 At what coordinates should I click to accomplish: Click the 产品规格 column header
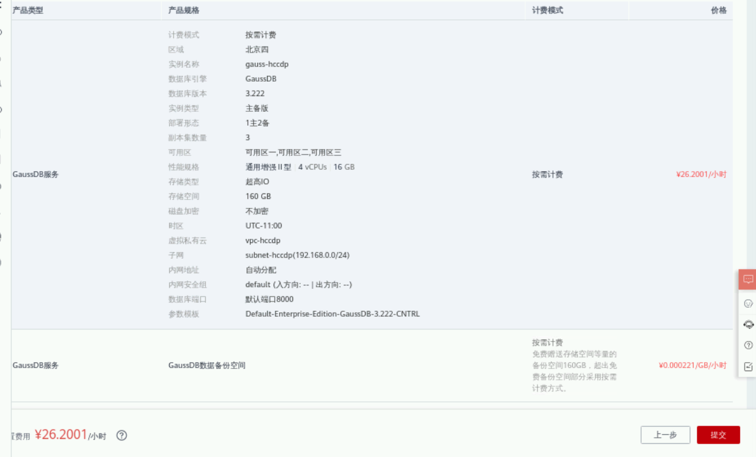point(184,10)
